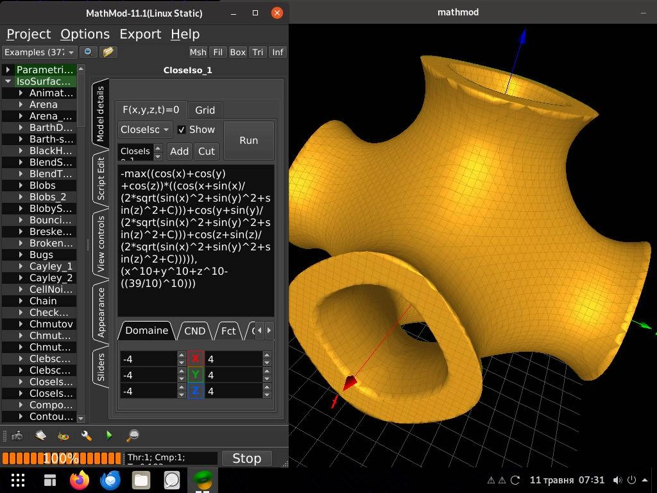Select the View controls side tab
Image resolution: width=657 pixels, height=493 pixels.
101,244
